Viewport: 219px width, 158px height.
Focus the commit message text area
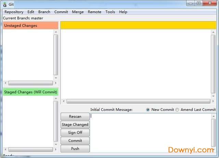coord(151,133)
